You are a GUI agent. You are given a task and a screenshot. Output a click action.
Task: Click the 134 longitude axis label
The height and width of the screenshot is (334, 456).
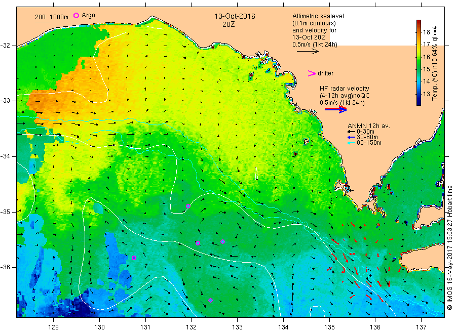pos(283,327)
